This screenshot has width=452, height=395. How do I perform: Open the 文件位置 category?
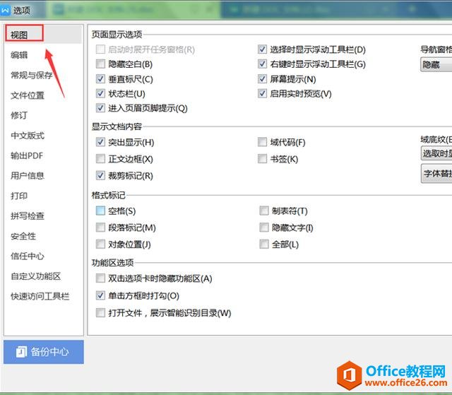click(x=28, y=95)
